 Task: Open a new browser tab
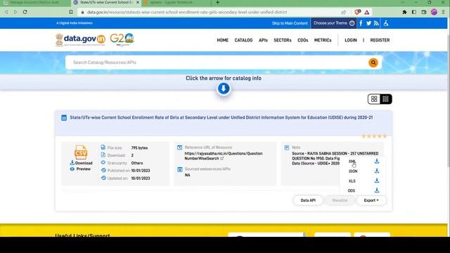pos(217,3)
